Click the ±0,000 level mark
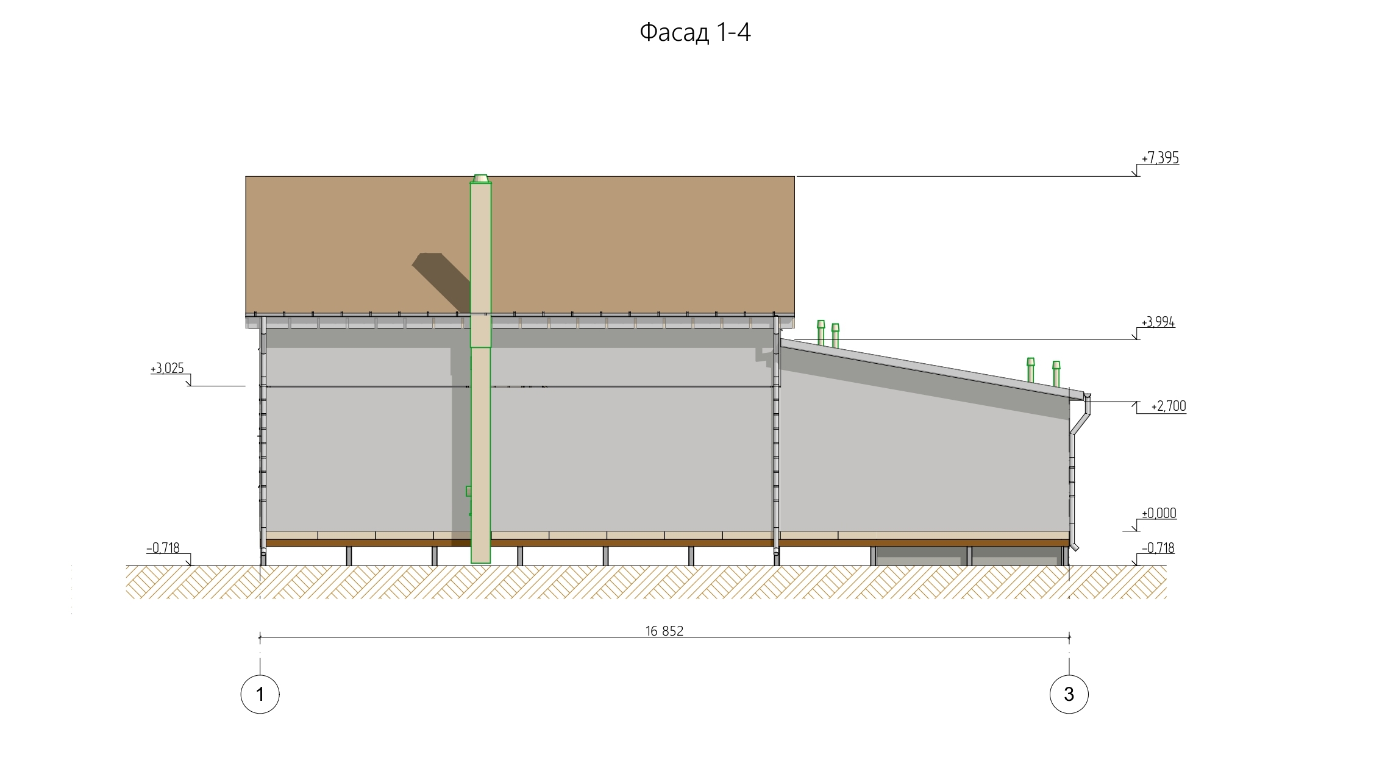1396x763 pixels. pos(1158,514)
